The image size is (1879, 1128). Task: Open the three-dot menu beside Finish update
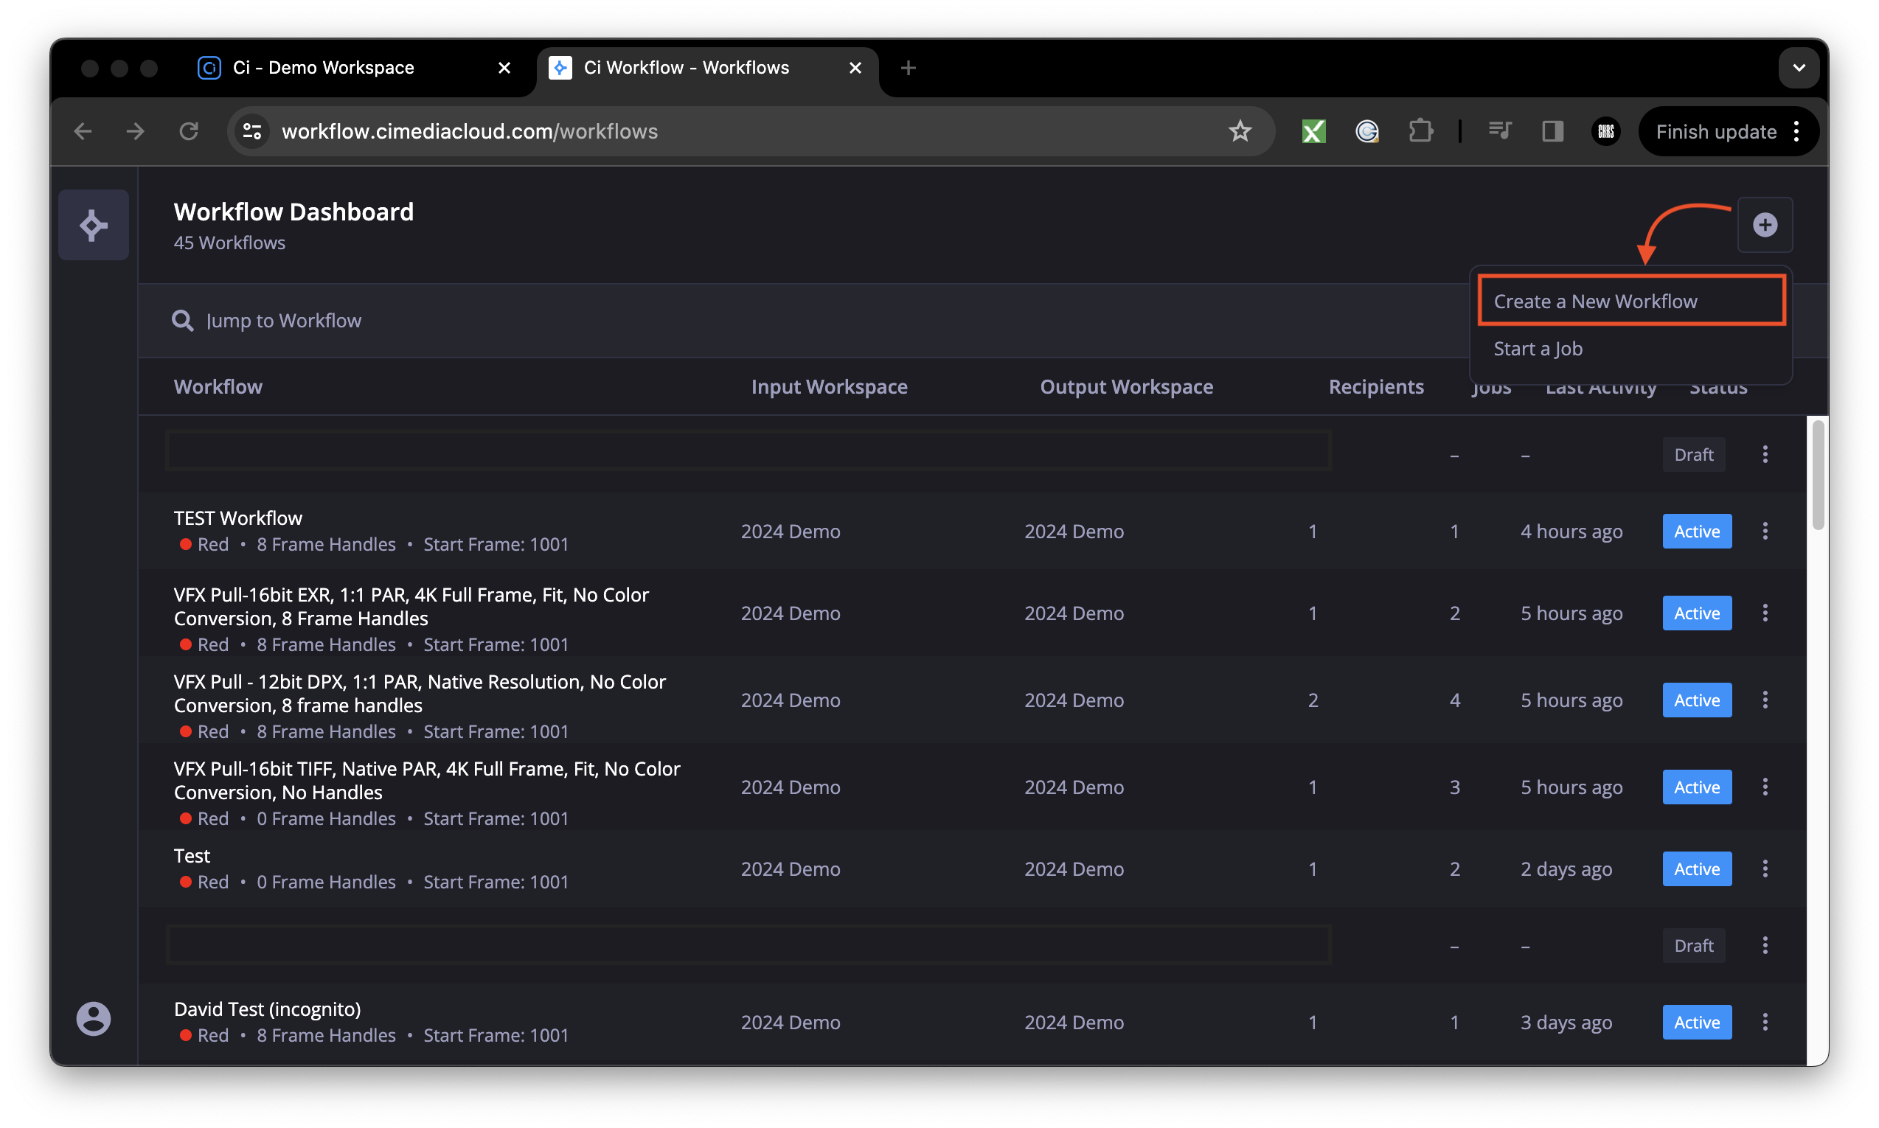click(1796, 130)
